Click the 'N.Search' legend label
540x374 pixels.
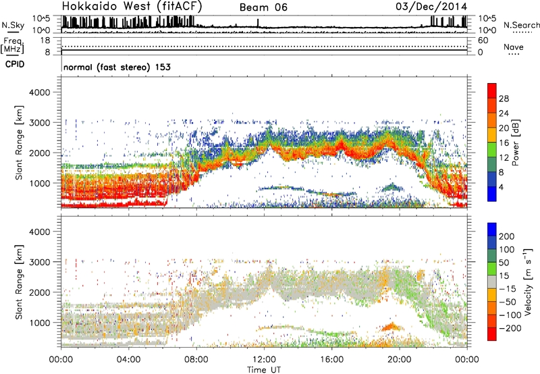coord(521,25)
